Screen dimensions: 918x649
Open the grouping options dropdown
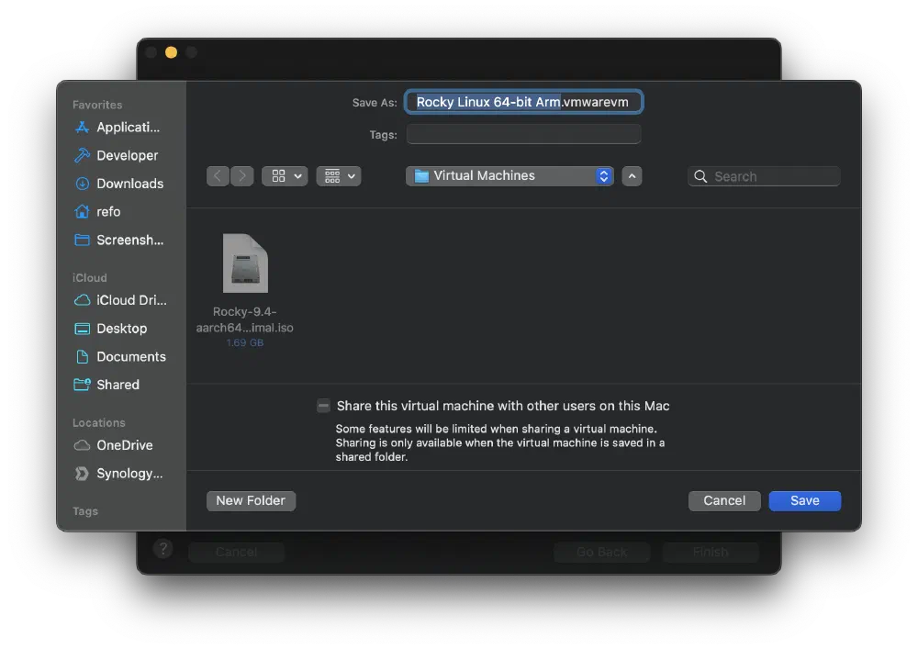[339, 175]
